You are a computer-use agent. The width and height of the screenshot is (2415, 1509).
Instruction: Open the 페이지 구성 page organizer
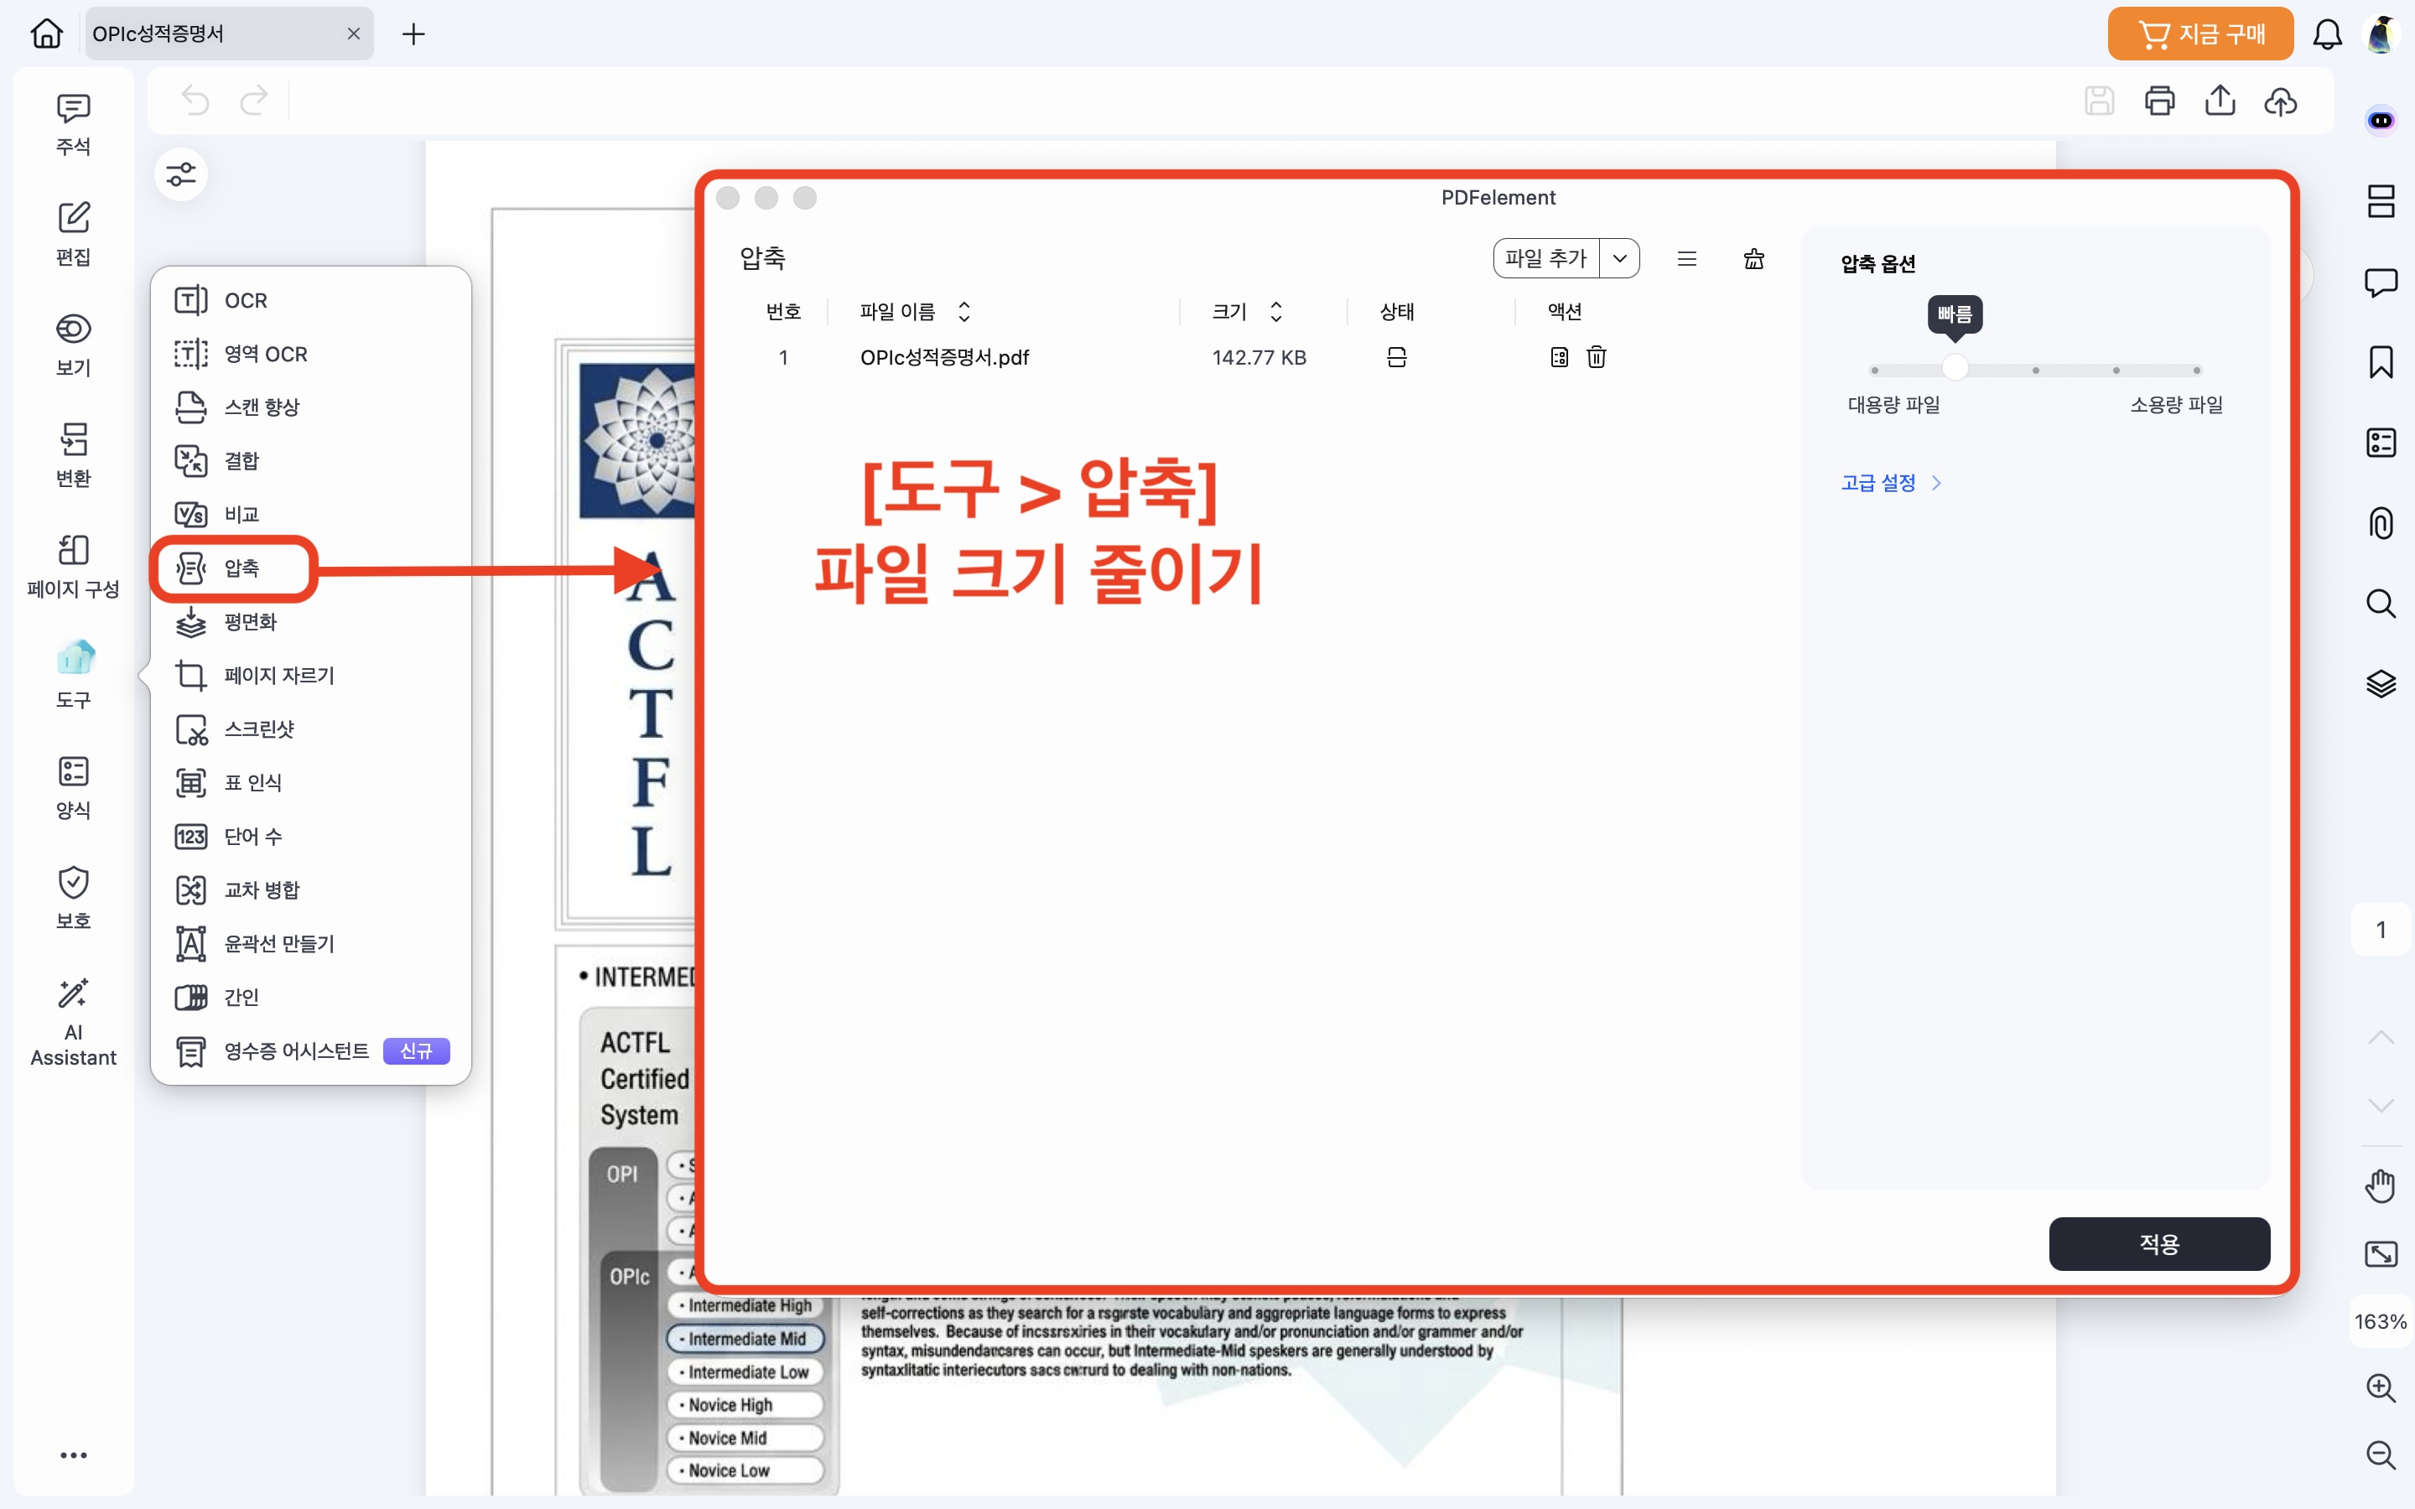pos(73,567)
